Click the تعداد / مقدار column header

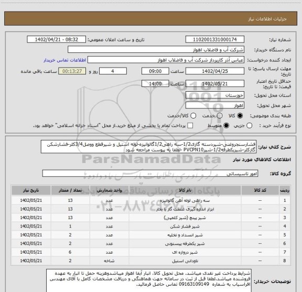pos(70,190)
